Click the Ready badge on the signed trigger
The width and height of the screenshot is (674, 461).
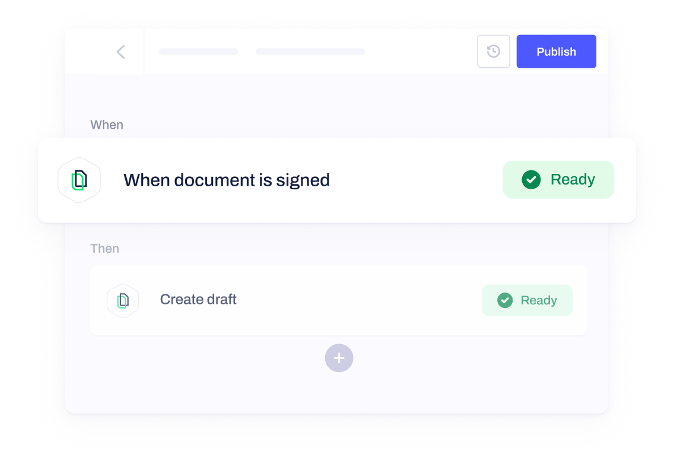click(558, 180)
